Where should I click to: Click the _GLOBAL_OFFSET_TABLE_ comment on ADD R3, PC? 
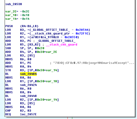point(56,41)
